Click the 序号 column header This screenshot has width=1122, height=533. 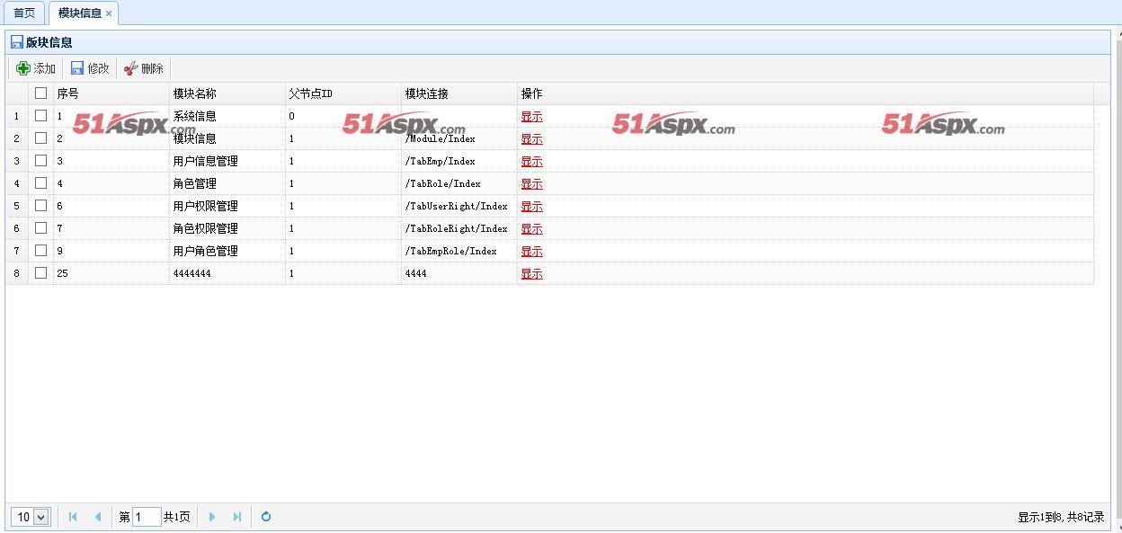pyautogui.click(x=111, y=93)
